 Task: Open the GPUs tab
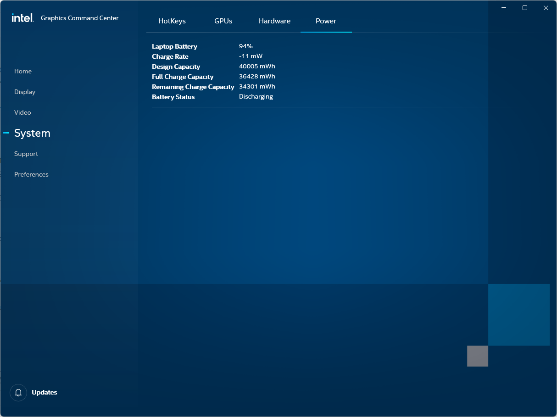click(223, 21)
